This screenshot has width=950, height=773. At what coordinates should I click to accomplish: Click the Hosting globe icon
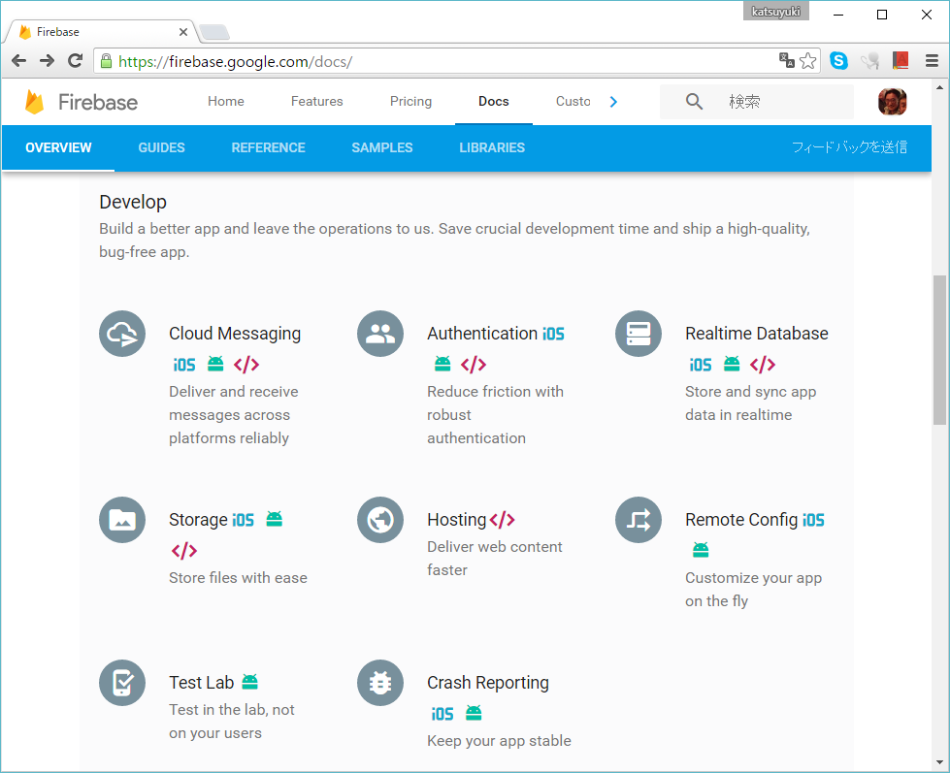click(380, 520)
